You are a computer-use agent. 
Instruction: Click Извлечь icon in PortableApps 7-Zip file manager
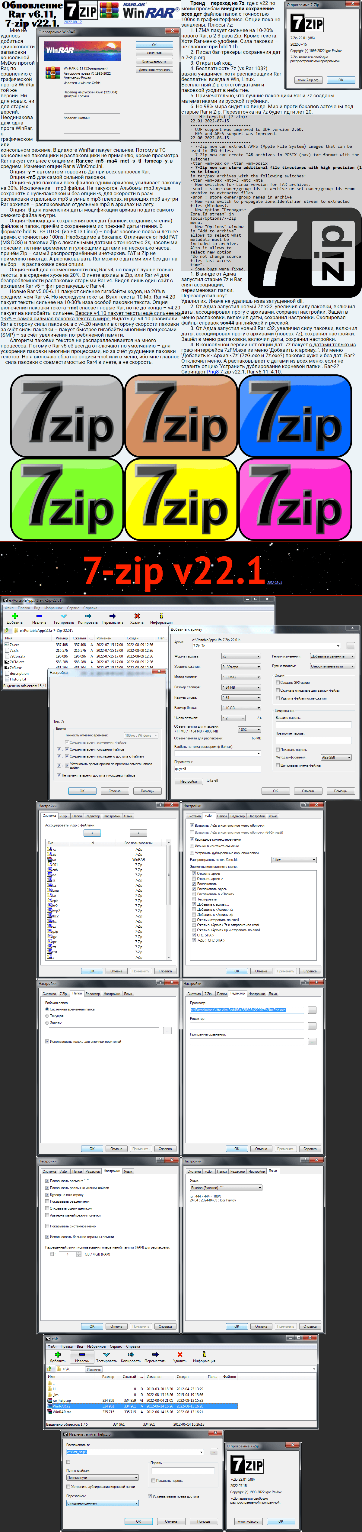[39, 616]
